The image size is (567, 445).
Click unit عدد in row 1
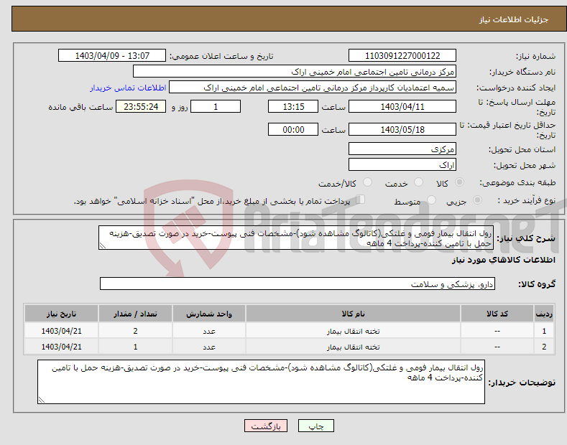(209, 331)
